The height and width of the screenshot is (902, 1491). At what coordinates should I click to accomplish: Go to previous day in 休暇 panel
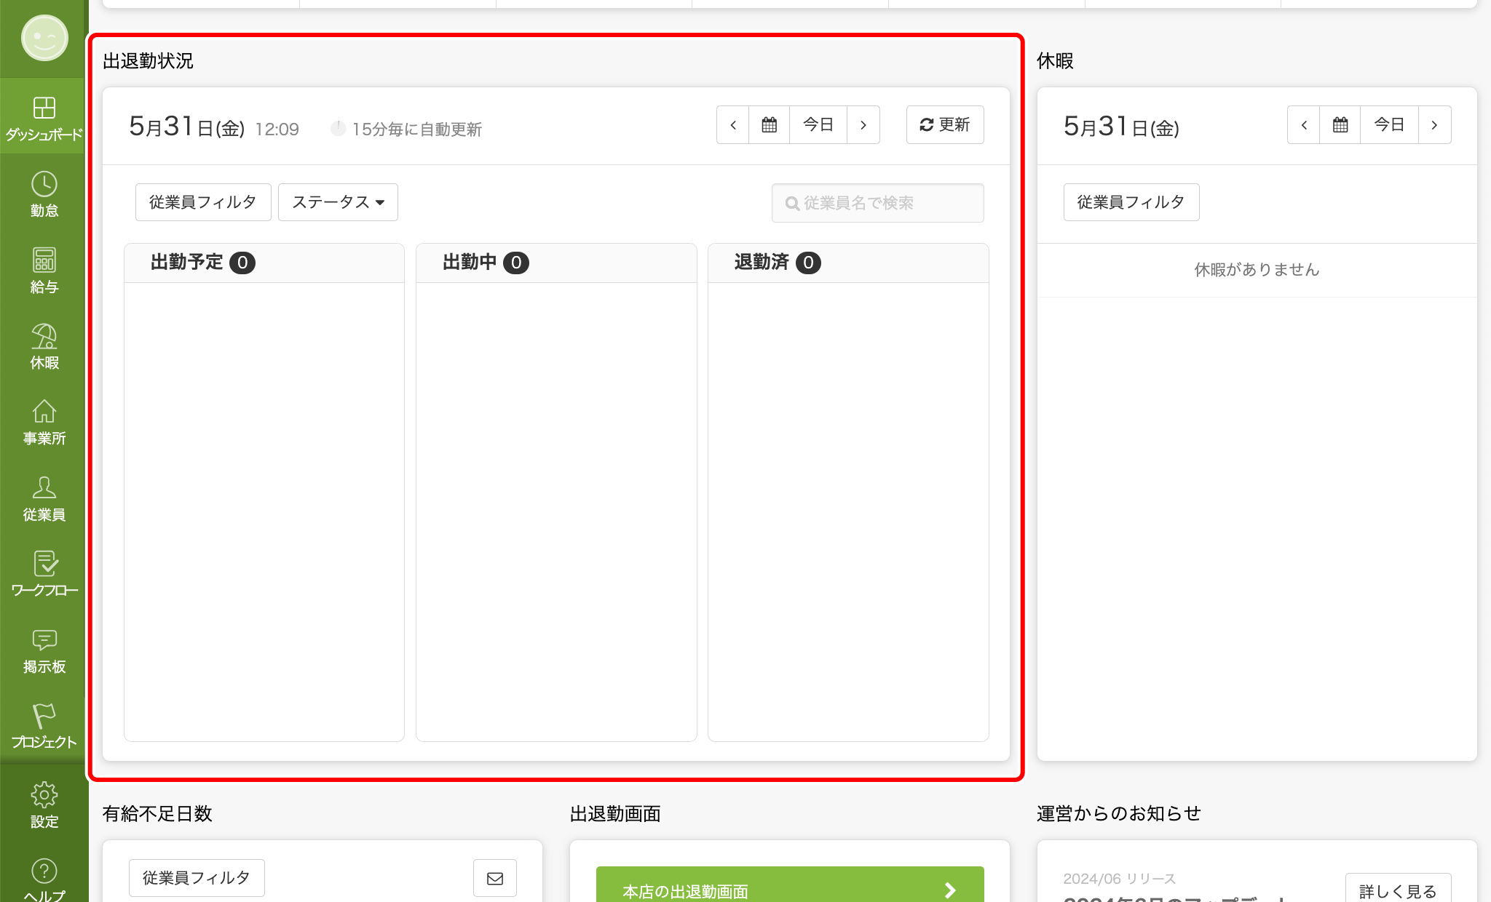pos(1304,125)
